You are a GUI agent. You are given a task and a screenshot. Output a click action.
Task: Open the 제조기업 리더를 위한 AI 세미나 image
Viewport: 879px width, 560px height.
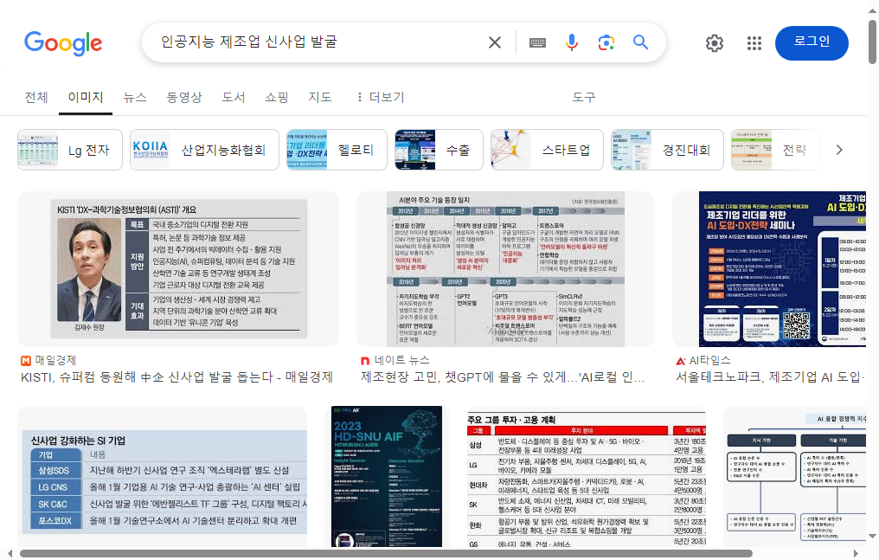(770, 269)
